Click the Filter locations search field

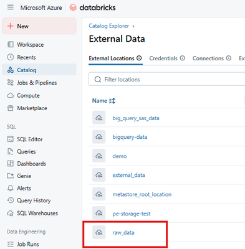167,79
